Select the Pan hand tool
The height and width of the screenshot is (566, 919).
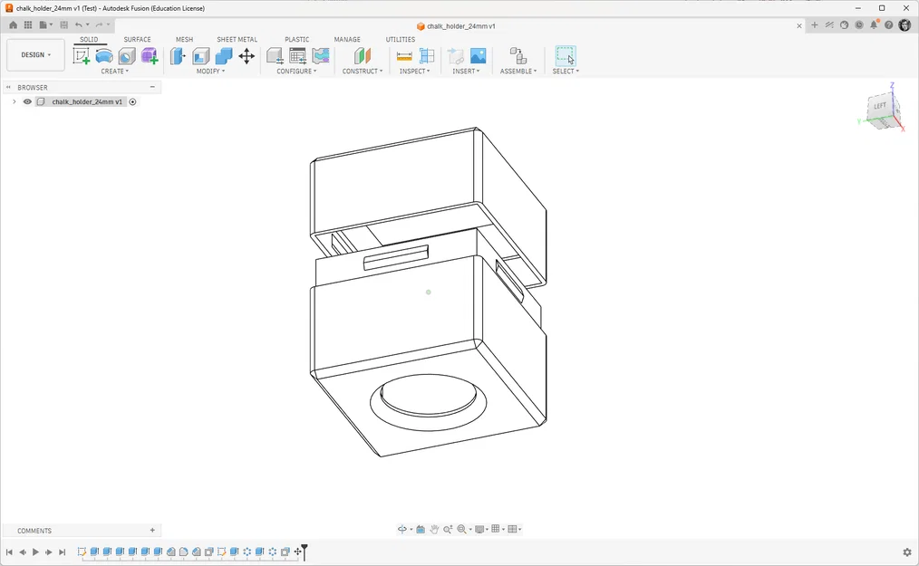pos(434,529)
